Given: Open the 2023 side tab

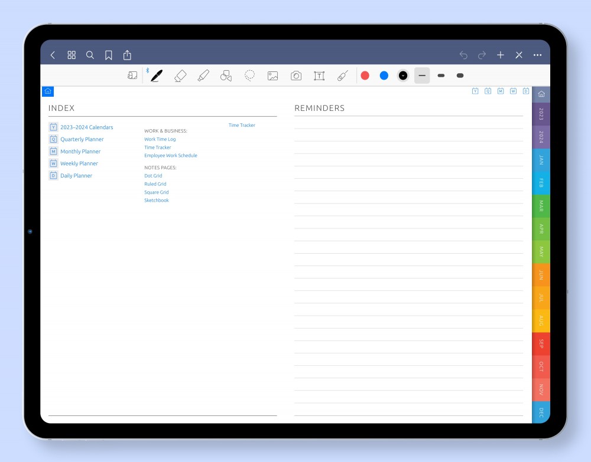Looking at the screenshot, I should pos(541,114).
